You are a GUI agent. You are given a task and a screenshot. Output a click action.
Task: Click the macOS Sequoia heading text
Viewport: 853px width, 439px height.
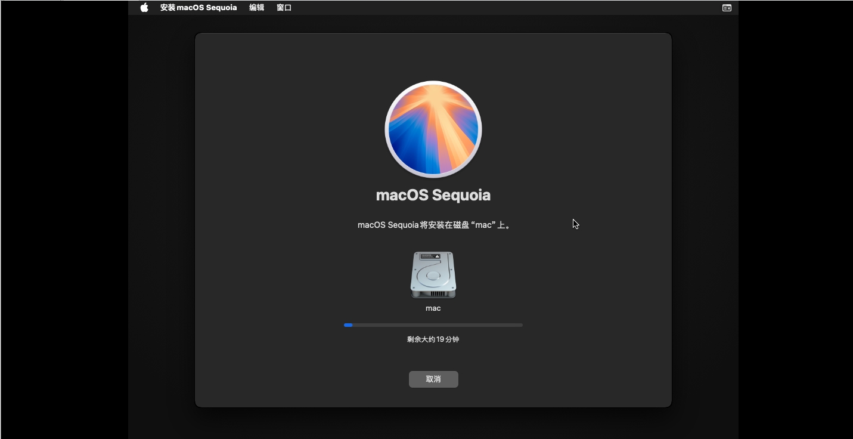(433, 195)
